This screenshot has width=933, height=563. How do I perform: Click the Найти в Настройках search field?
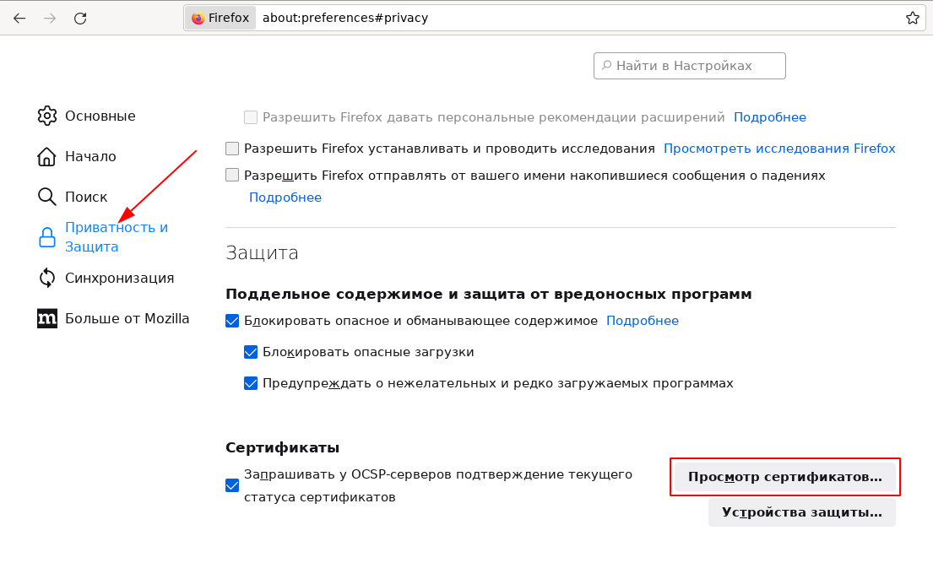pyautogui.click(x=690, y=66)
